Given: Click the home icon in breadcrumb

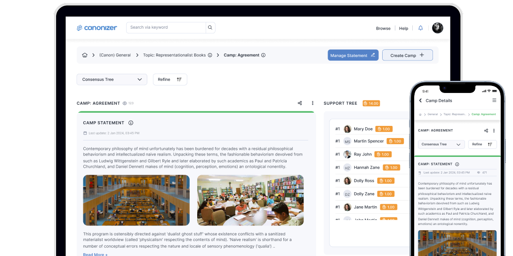Looking at the screenshot, I should pos(85,55).
